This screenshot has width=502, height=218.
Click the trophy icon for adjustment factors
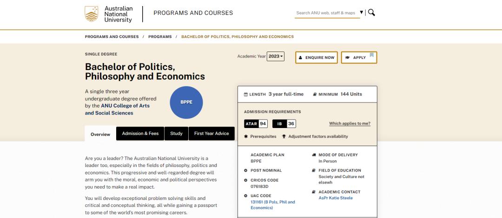(284, 136)
